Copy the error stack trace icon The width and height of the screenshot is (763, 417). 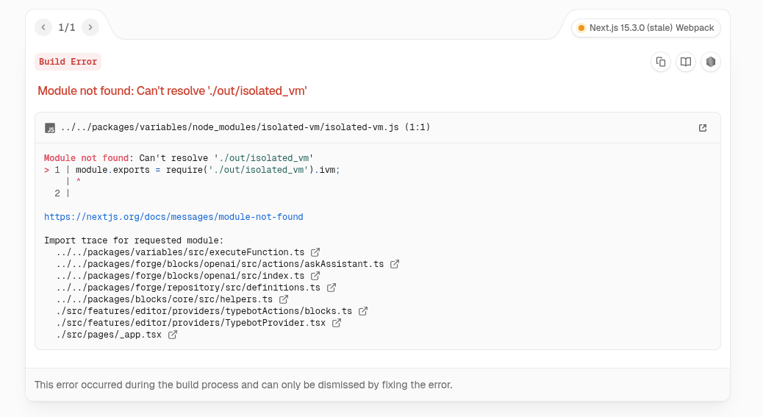pyautogui.click(x=660, y=62)
